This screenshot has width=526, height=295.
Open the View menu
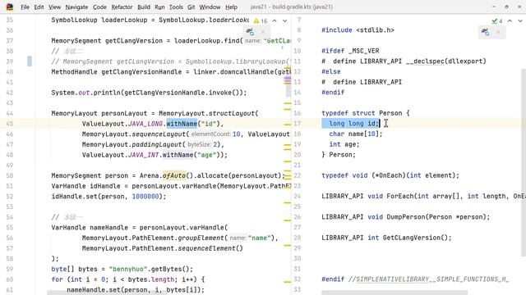(54, 7)
